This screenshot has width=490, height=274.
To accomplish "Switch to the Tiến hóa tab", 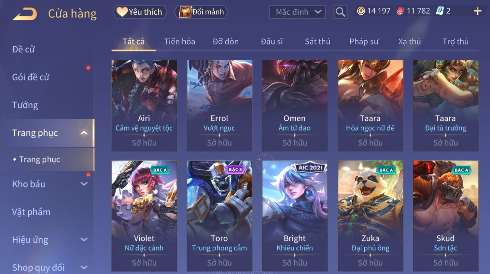I will [179, 42].
